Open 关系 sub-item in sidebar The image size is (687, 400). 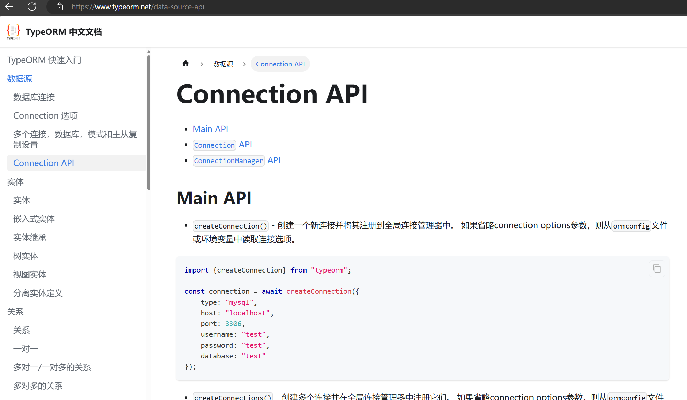click(x=22, y=330)
